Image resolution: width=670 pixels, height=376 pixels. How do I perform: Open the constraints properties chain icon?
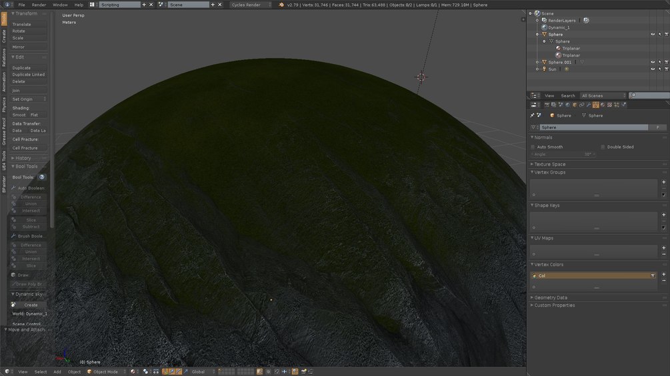point(581,105)
